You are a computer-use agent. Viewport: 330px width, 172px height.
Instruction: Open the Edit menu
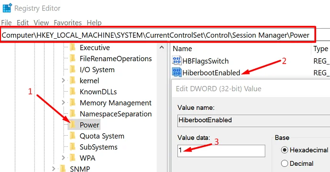pyautogui.click(x=22, y=22)
